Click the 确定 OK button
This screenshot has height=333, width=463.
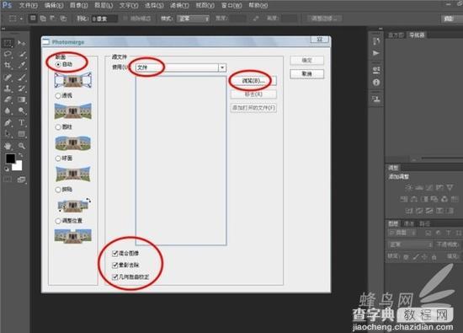(306, 61)
